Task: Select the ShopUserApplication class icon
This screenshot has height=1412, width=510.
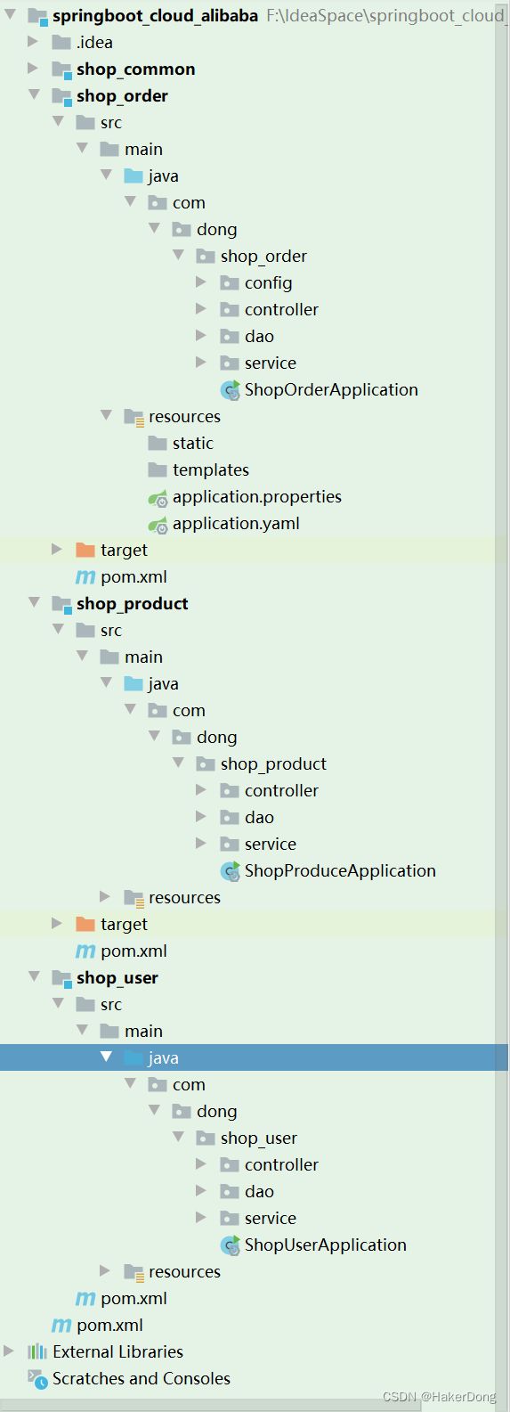Action: (231, 1245)
